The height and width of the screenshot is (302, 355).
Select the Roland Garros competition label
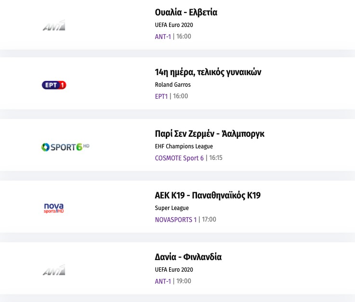172,85
